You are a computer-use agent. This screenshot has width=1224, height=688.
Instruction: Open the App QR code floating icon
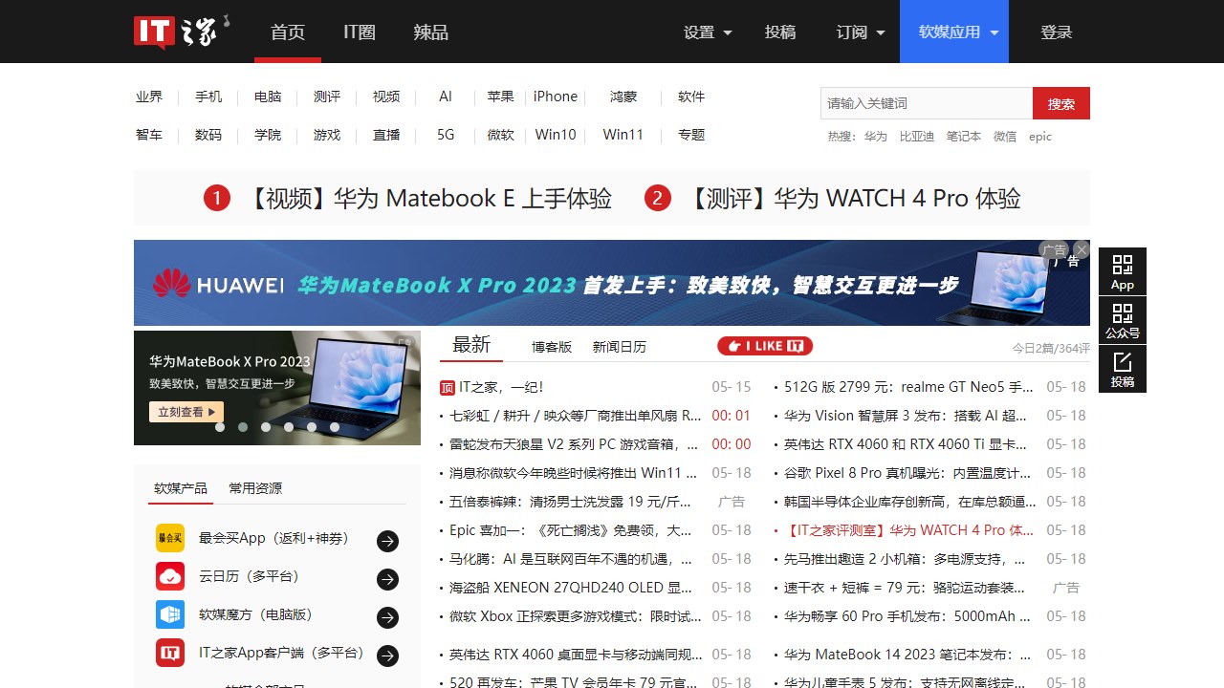[x=1122, y=271]
